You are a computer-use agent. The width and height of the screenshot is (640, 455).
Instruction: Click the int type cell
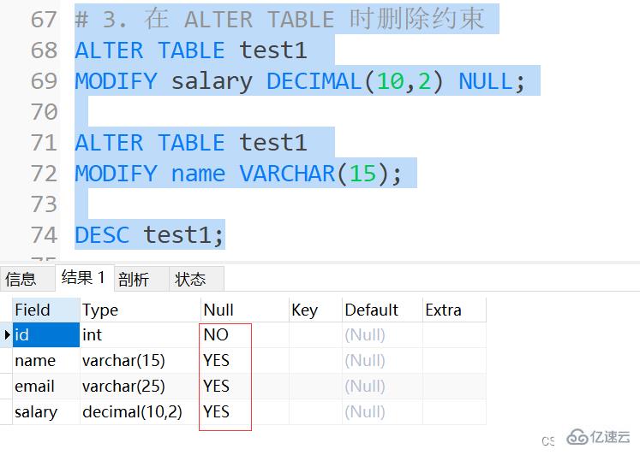140,335
